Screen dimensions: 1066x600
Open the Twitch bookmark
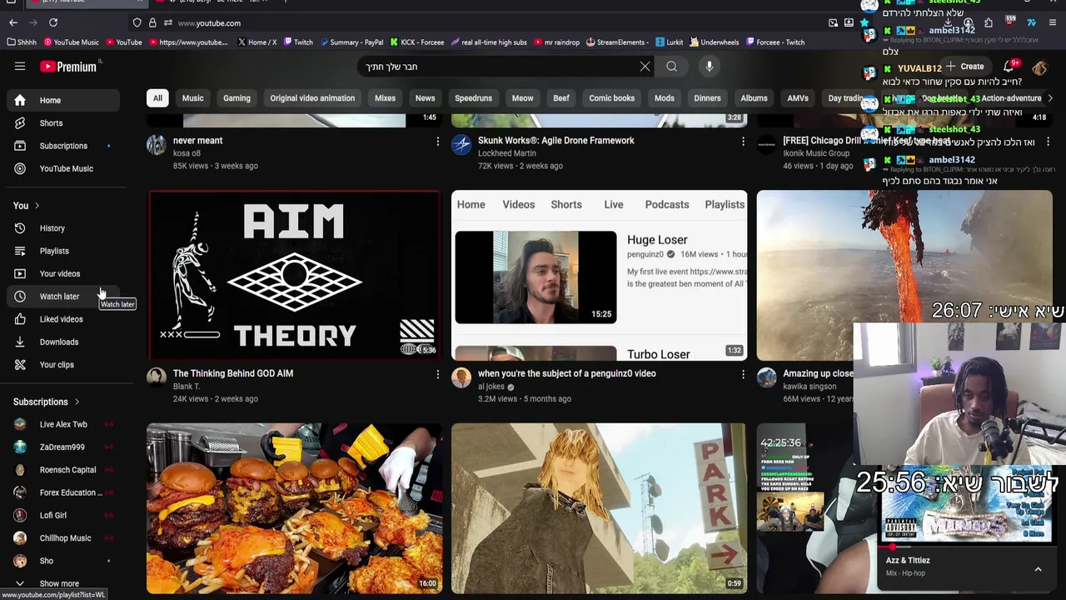point(298,42)
